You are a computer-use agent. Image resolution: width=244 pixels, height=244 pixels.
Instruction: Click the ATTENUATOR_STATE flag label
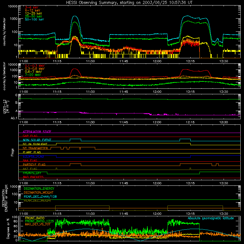(x=37, y=132)
